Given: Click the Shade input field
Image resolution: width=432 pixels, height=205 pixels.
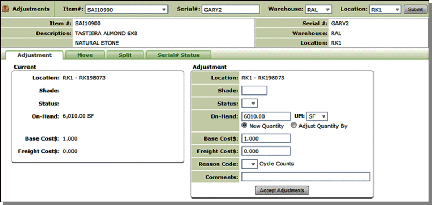Looking at the screenshot, I should (x=254, y=90).
